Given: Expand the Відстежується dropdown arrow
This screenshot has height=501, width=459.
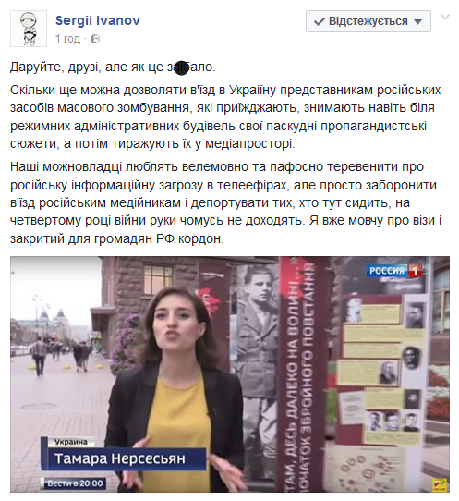Looking at the screenshot, I should coord(417,22).
